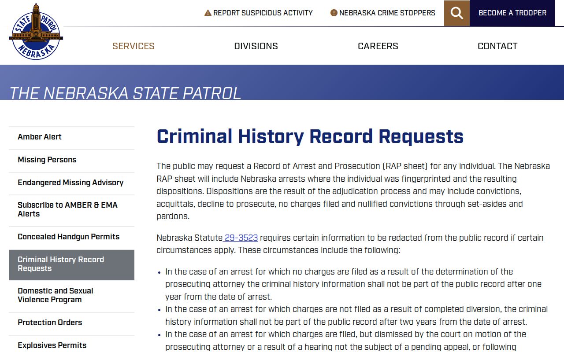Open the Divisions menu
564x352 pixels.
pos(256,46)
